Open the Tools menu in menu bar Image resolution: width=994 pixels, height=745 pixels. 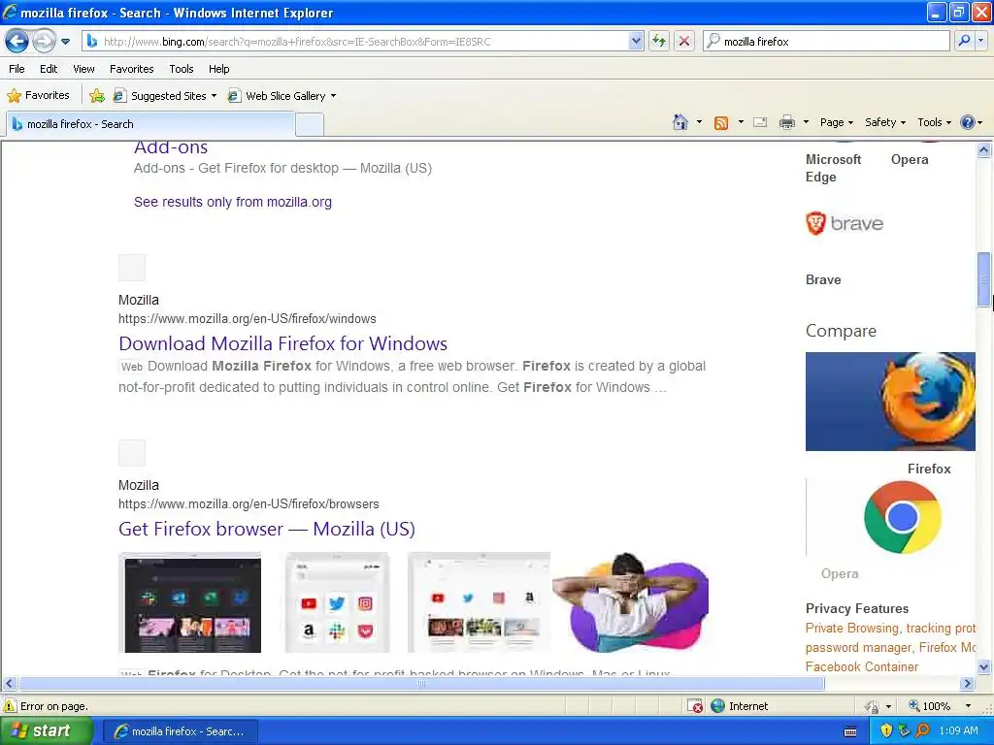tap(182, 69)
